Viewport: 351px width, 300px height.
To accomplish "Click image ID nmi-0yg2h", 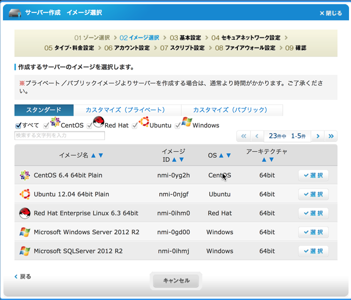I will coord(173,175).
